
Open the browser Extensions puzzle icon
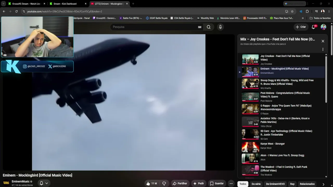(307, 11)
